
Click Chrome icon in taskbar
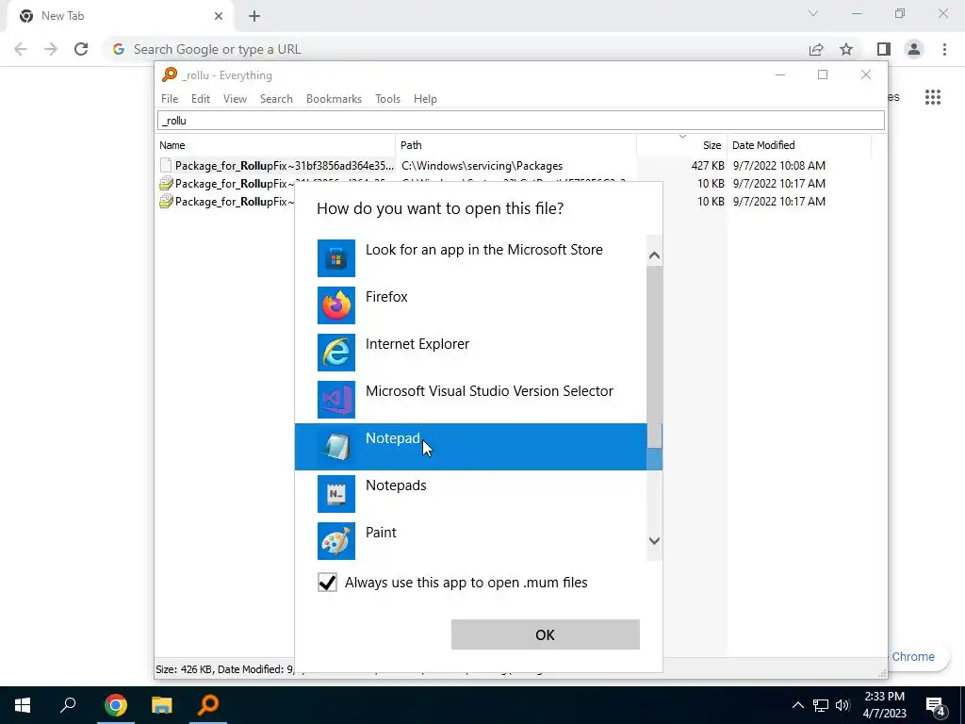115,705
